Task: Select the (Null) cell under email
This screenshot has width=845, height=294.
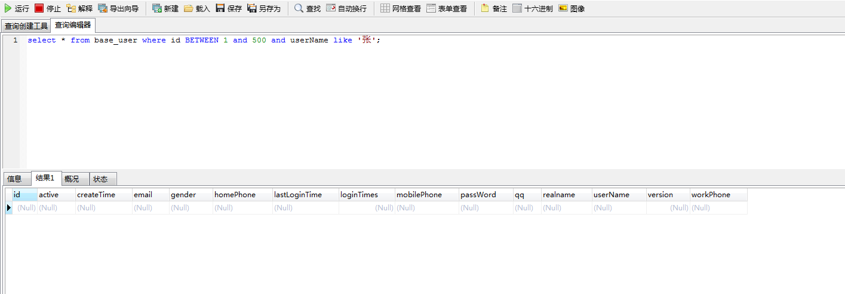Action: [x=150, y=208]
